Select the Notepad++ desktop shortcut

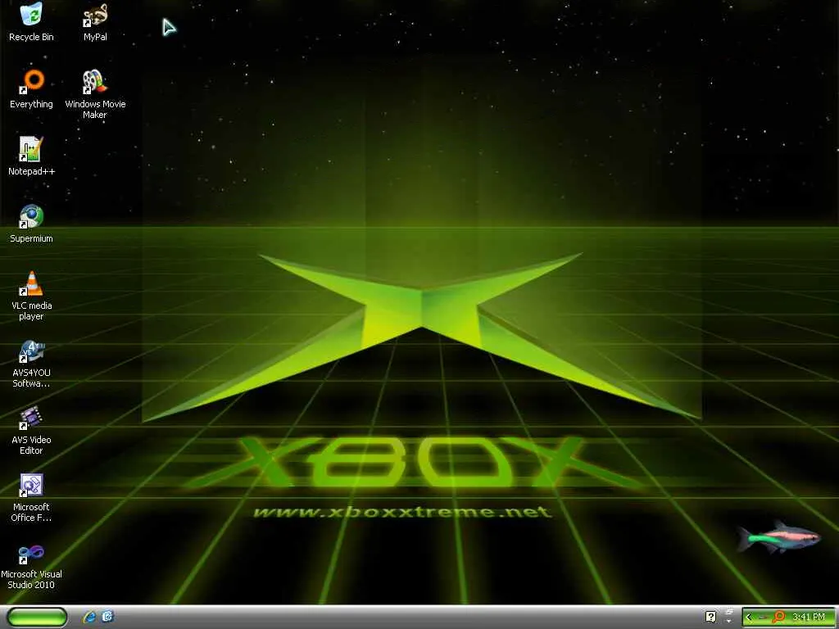(x=31, y=156)
